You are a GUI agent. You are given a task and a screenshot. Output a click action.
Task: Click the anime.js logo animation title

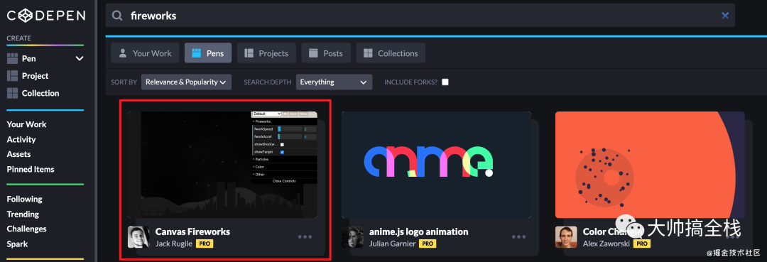click(419, 231)
